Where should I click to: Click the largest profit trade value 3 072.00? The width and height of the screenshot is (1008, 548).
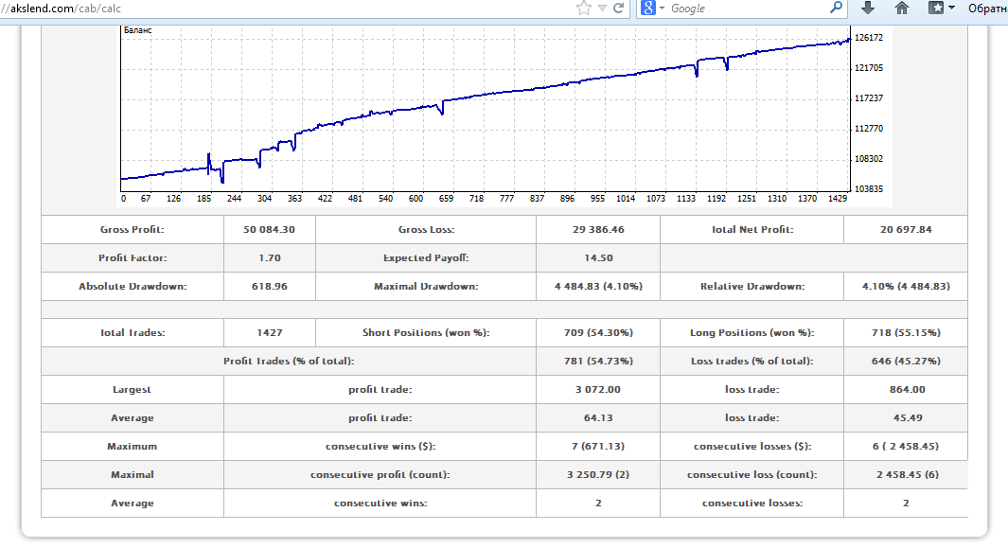click(597, 390)
